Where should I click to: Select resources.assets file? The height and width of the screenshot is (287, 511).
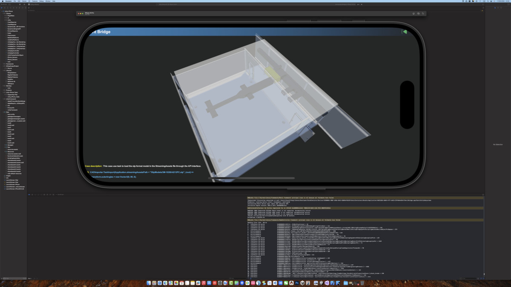click(x=13, y=150)
